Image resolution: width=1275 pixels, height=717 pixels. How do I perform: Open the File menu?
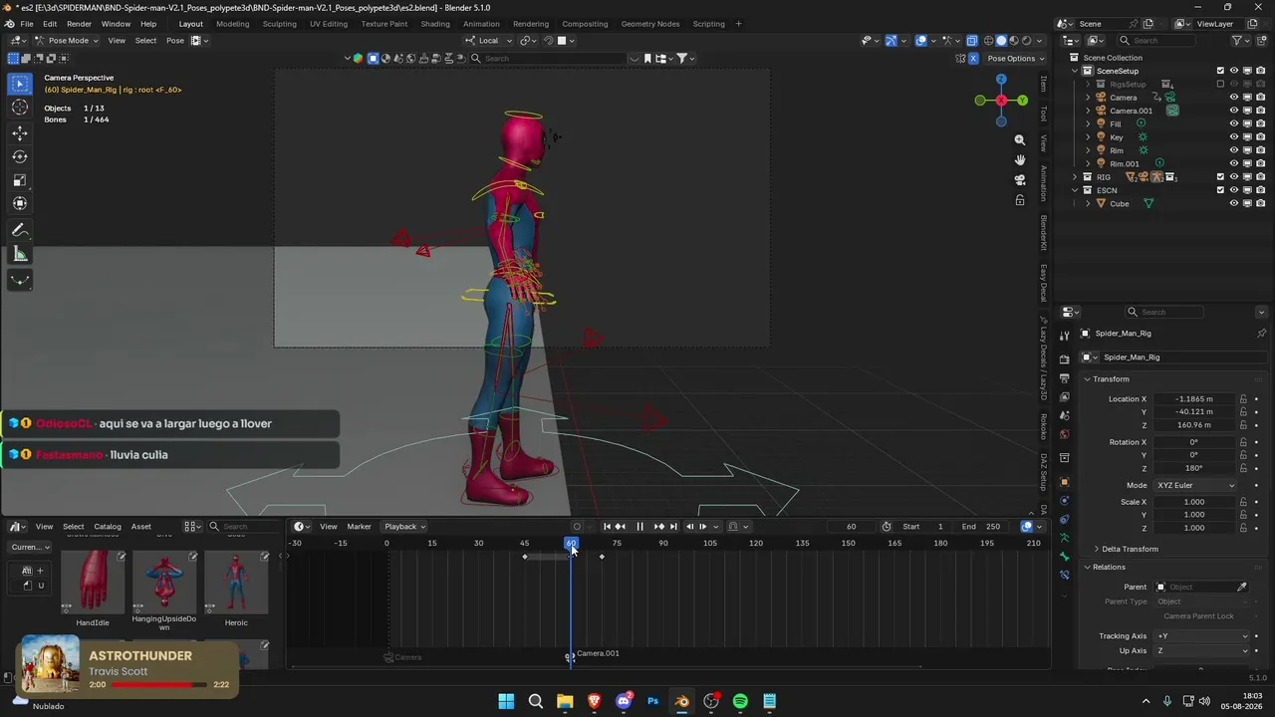click(27, 24)
